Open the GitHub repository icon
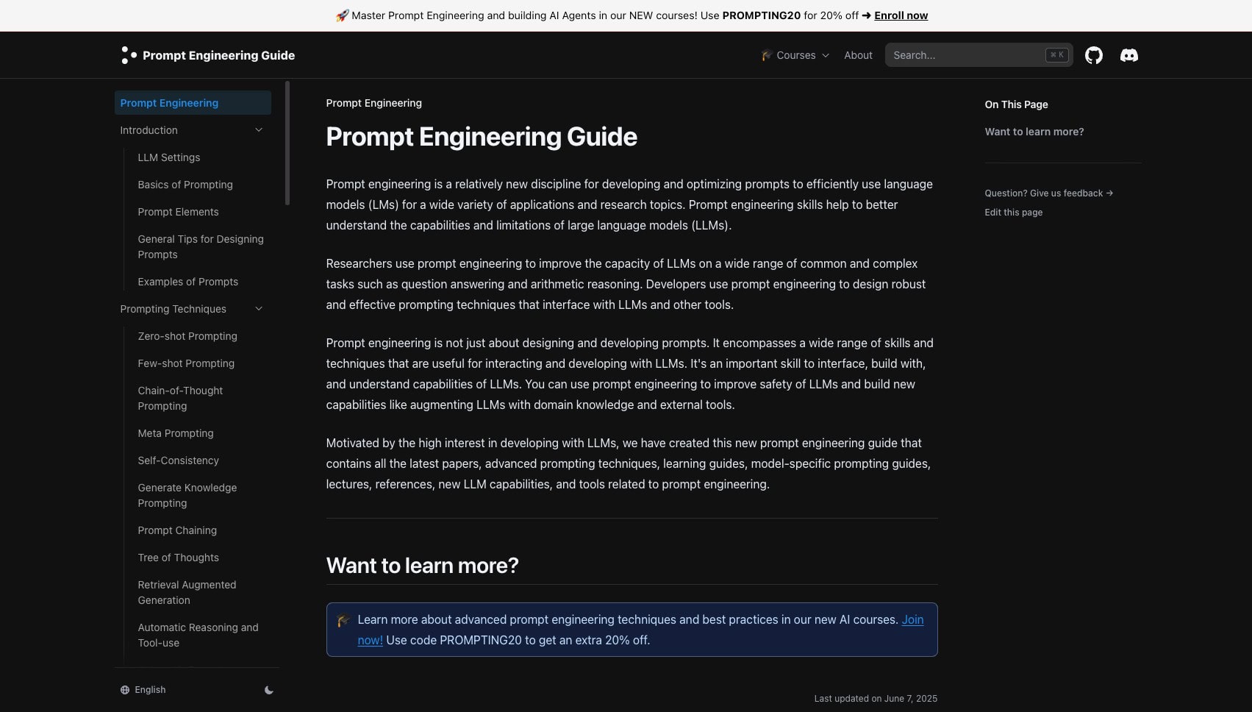The width and height of the screenshot is (1252, 712). [x=1093, y=55]
